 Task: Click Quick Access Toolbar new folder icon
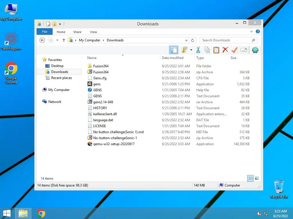pos(54,24)
